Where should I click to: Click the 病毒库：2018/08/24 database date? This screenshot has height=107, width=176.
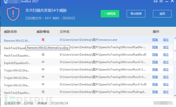(53, 103)
